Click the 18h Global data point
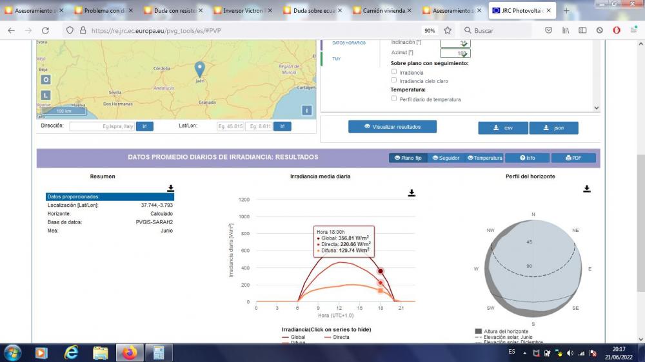 point(381,271)
